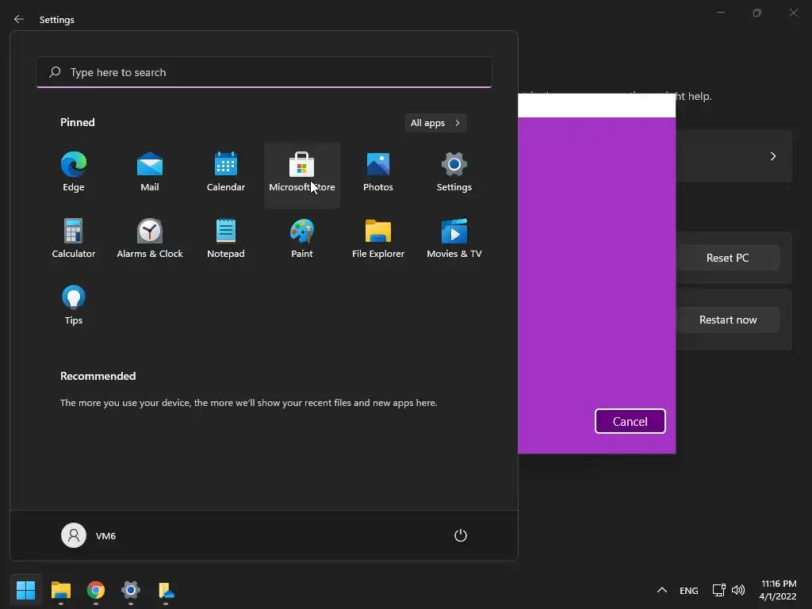Launch Movies & TV
Screen dimensions: 812x609
point(454,239)
